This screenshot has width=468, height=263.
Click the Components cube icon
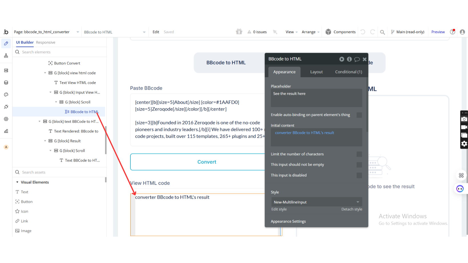(328, 32)
